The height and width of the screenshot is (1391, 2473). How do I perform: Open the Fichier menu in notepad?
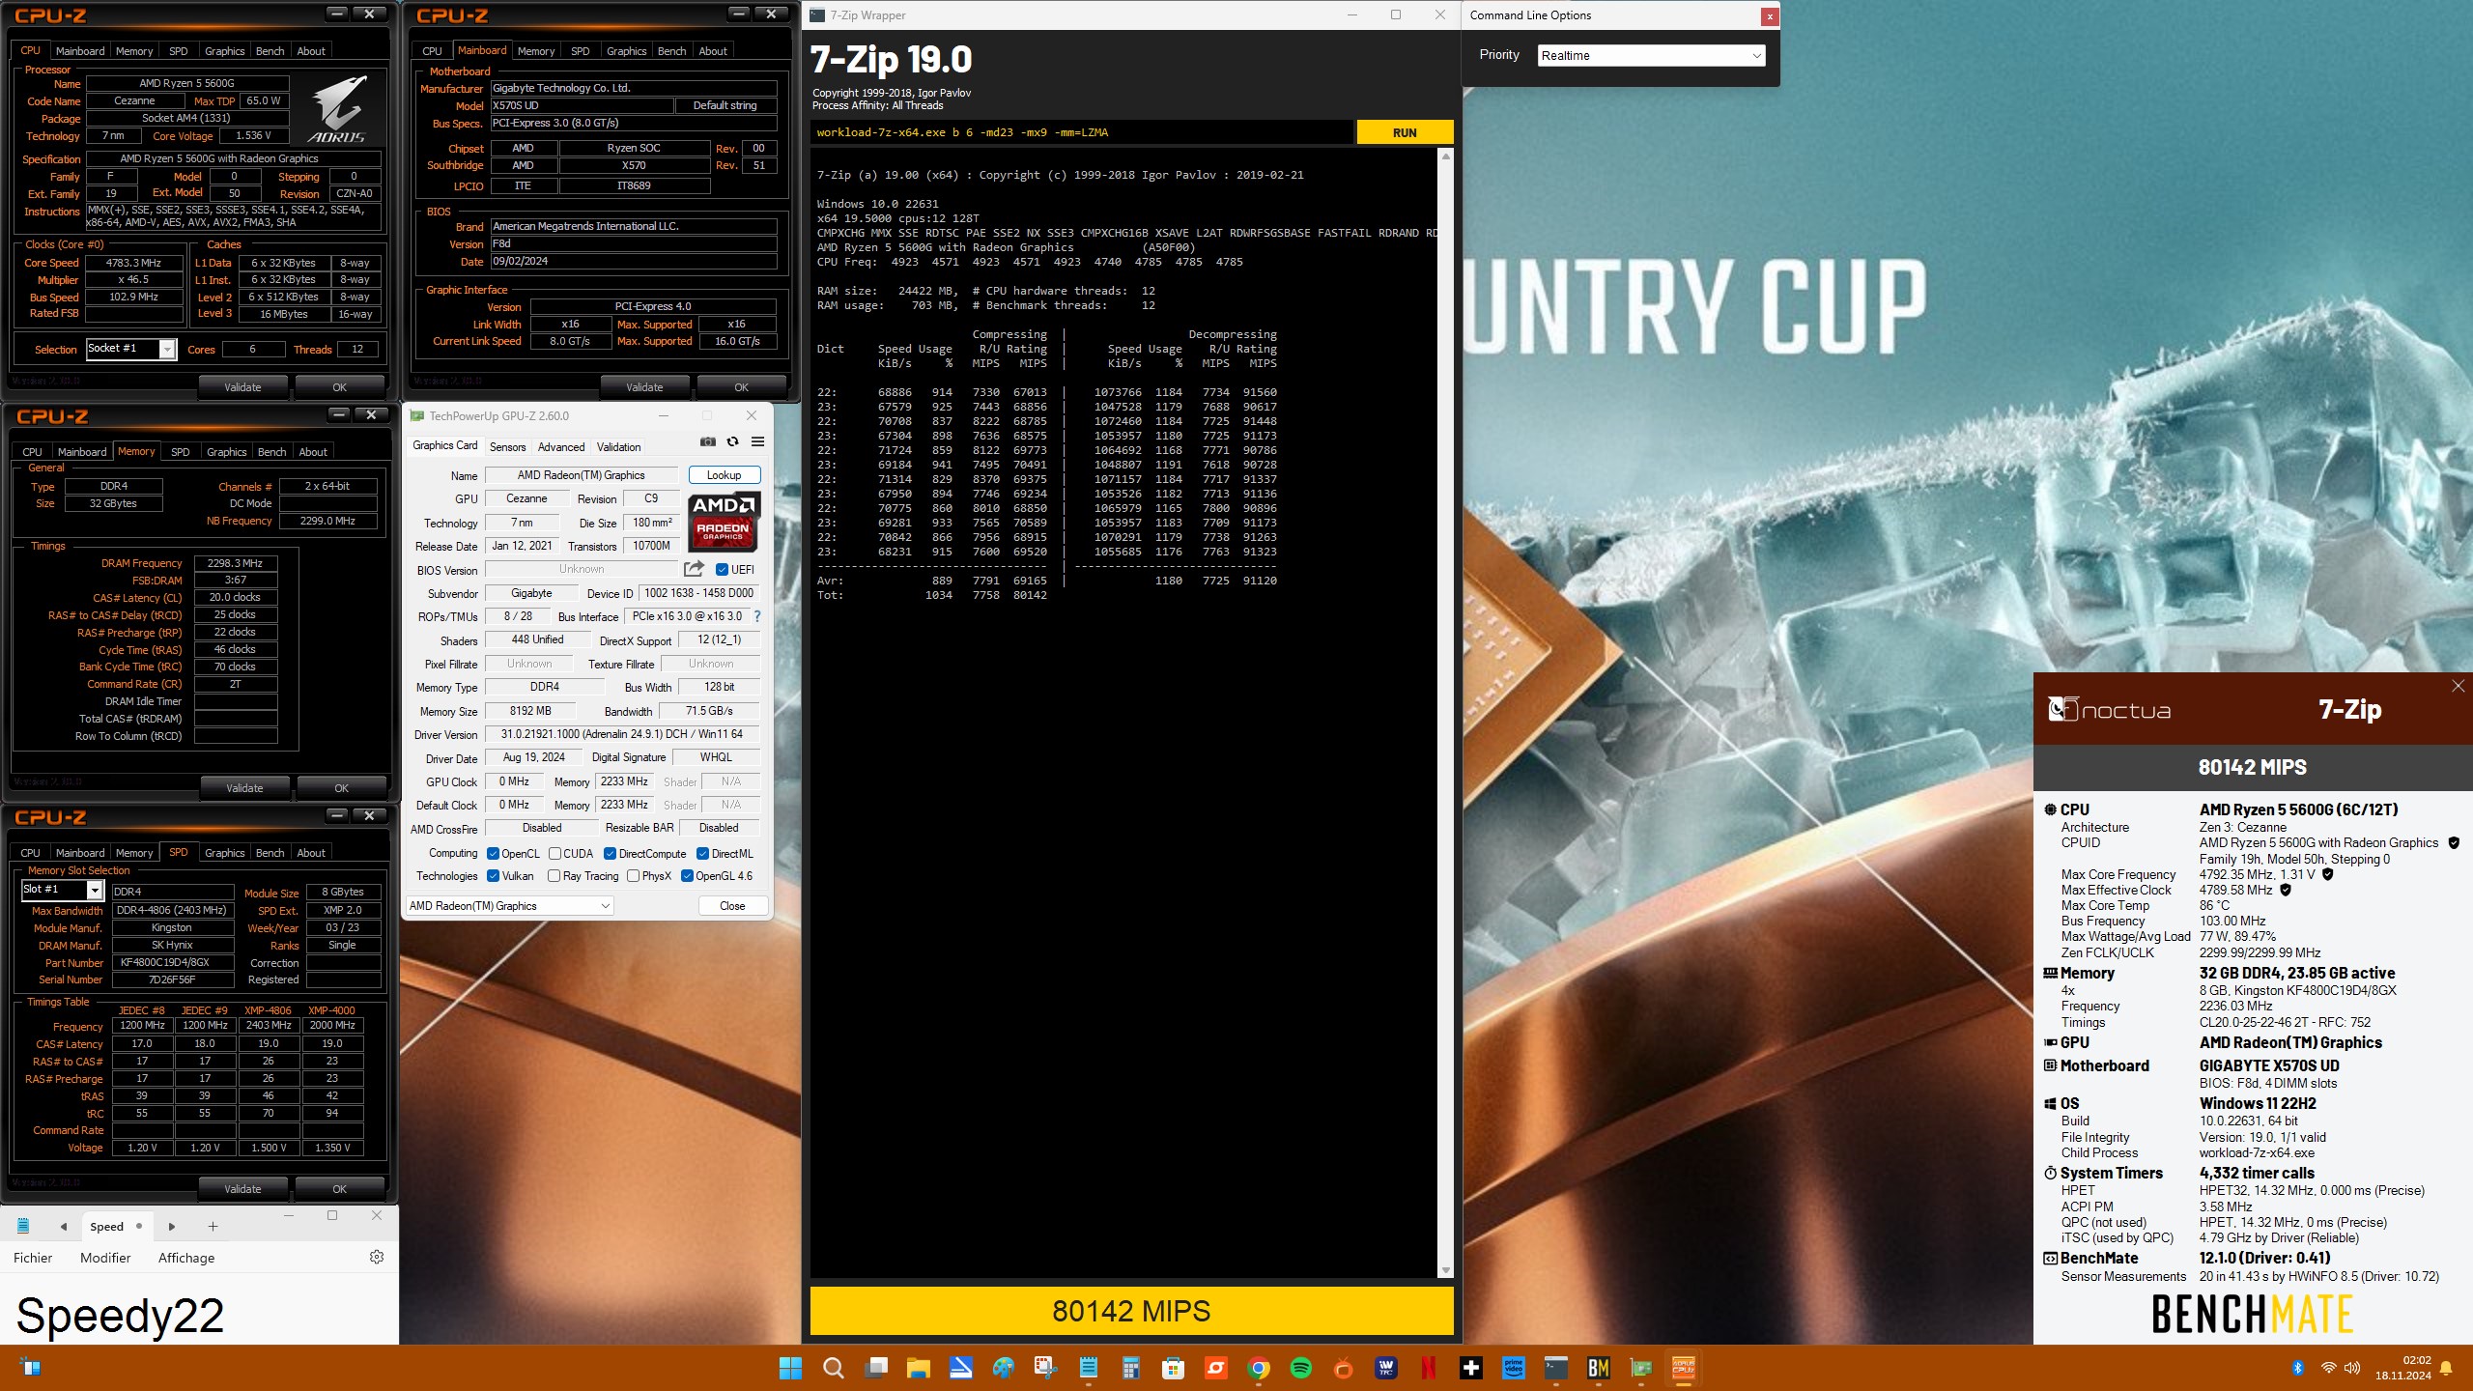coord(33,1258)
